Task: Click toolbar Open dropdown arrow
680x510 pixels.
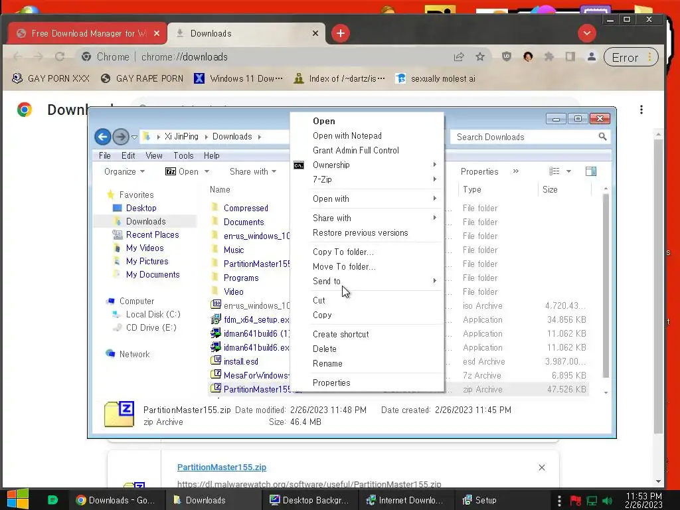Action: (x=207, y=172)
